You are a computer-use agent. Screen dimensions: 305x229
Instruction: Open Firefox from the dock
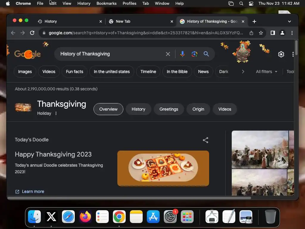[x=85, y=216]
